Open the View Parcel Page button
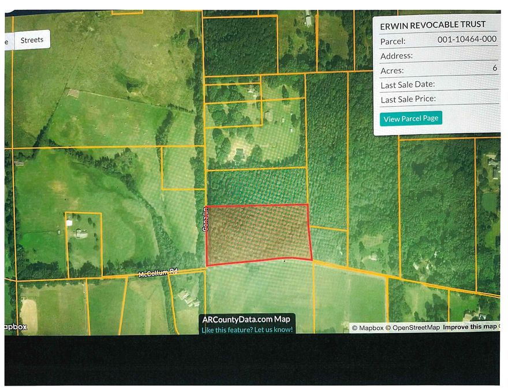 tap(410, 118)
